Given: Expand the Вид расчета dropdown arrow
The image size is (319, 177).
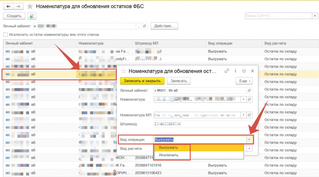Looking at the screenshot, I should click(x=250, y=149).
